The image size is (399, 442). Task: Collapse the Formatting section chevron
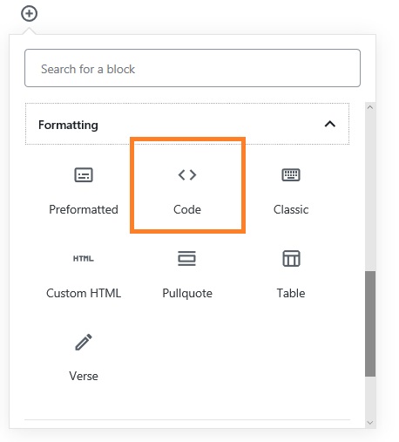pos(330,125)
